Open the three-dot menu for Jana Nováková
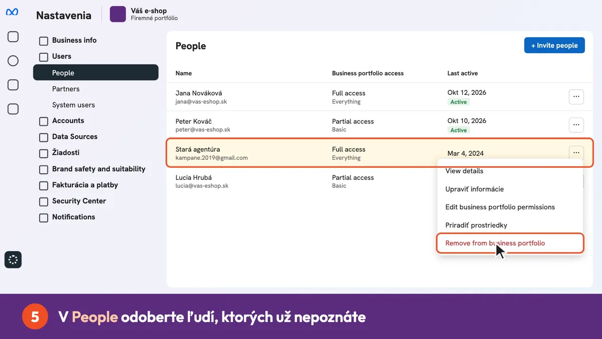This screenshot has width=602, height=339. click(576, 97)
